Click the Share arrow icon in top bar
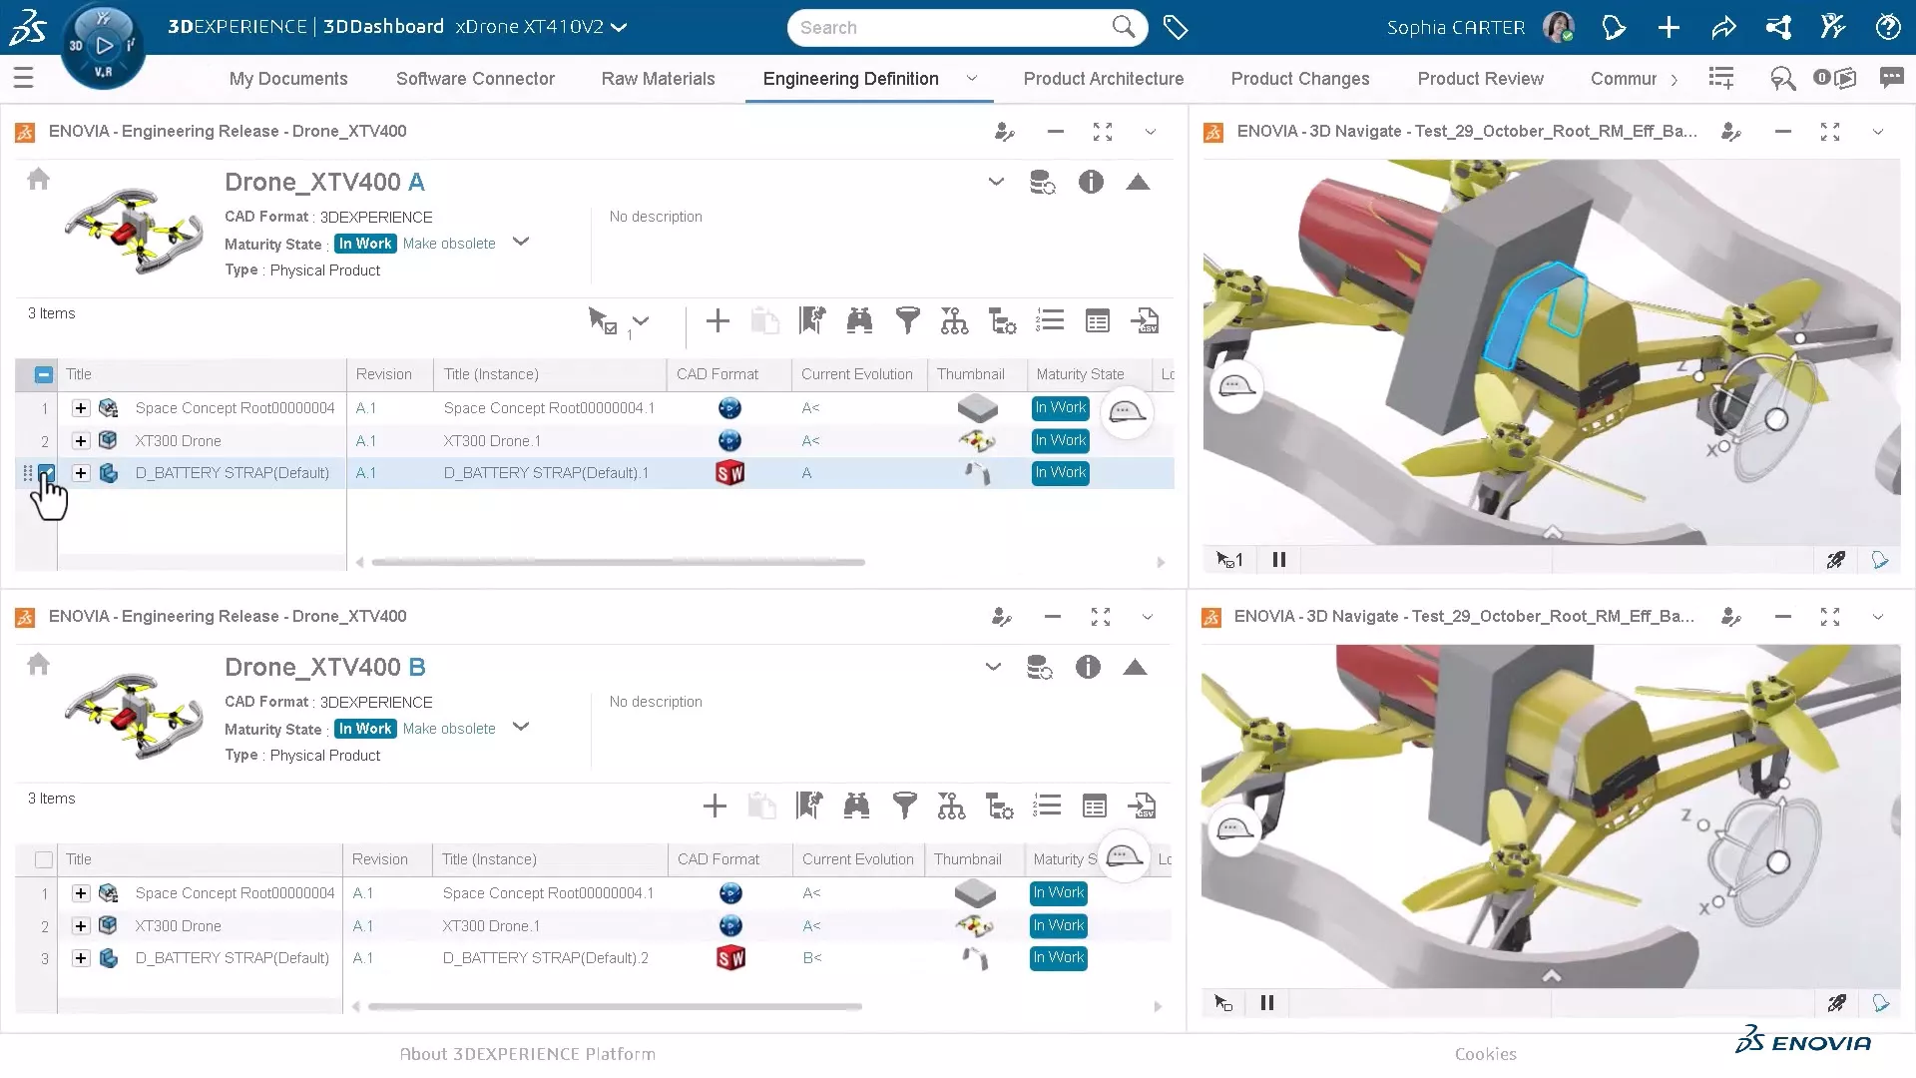 (x=1723, y=28)
